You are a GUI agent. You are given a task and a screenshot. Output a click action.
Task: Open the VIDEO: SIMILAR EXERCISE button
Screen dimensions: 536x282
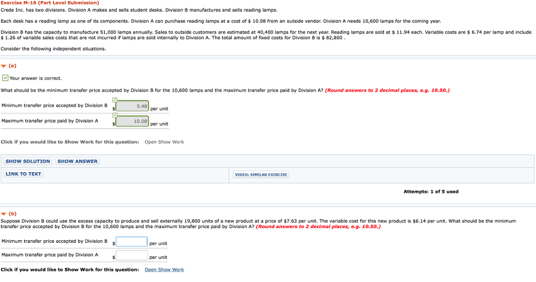[x=261, y=175]
